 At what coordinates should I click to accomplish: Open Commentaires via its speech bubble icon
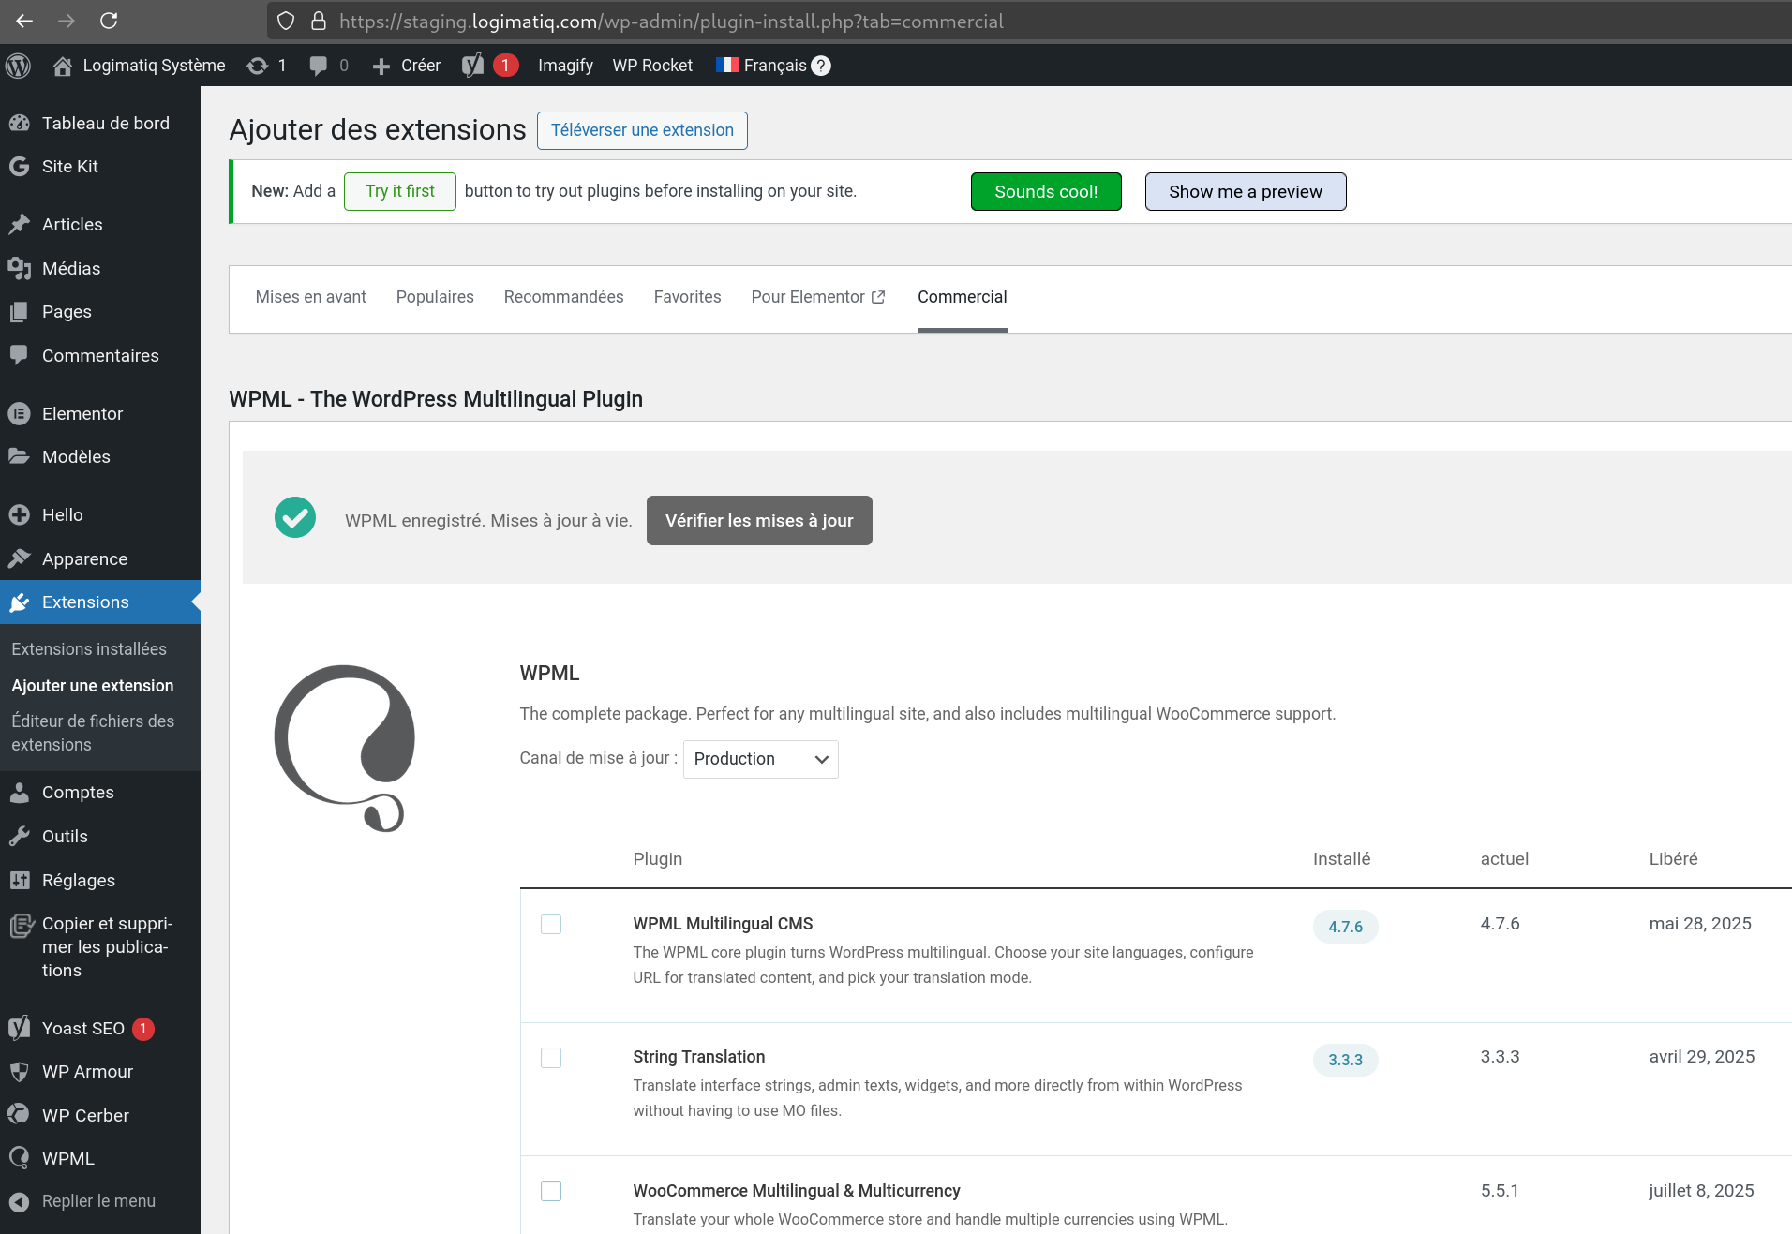[x=20, y=355]
